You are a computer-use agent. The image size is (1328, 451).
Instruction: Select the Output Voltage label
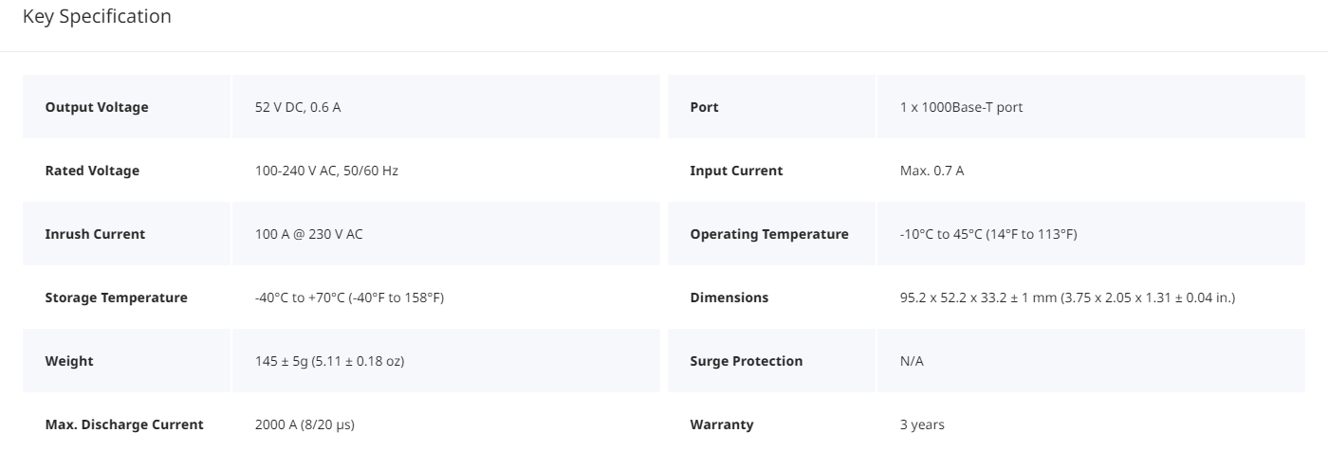(x=97, y=107)
